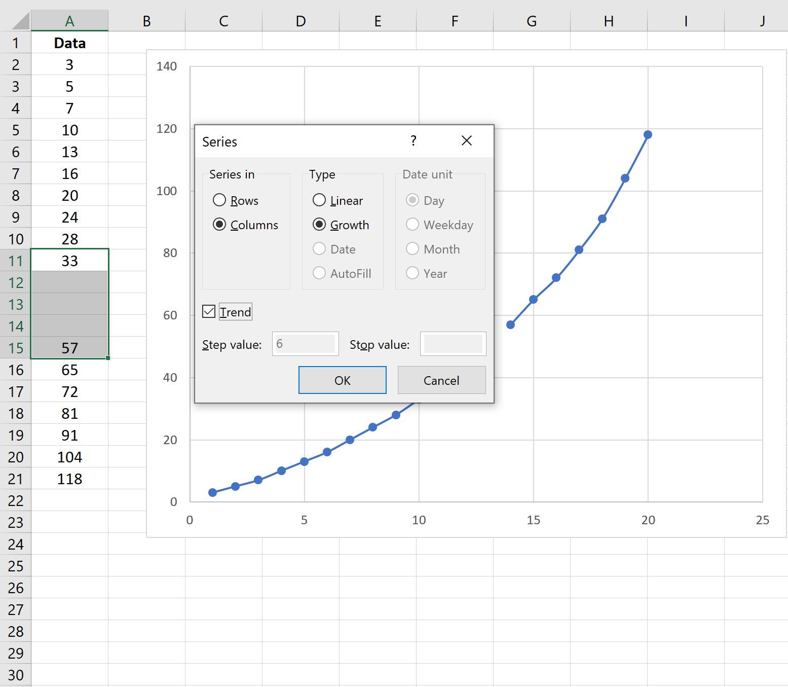
Task: Choose the Date series type
Action: pyautogui.click(x=319, y=249)
